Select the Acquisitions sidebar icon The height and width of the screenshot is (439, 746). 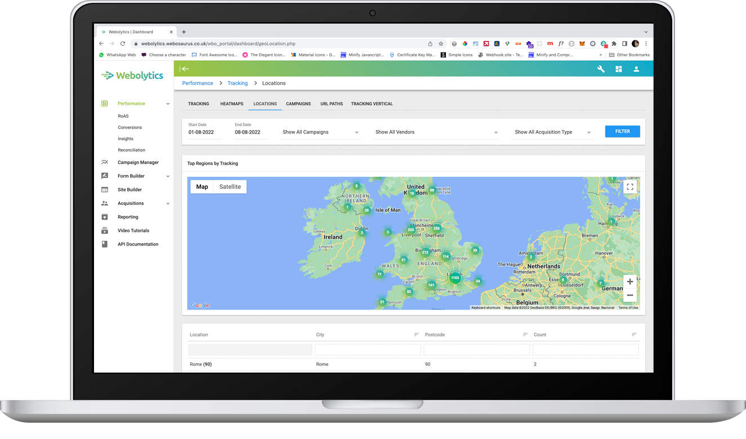tap(105, 203)
